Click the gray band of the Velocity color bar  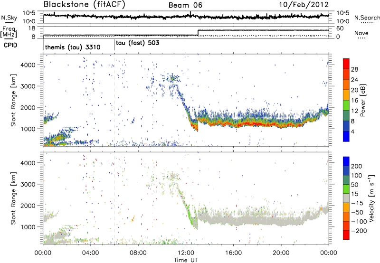click(x=346, y=198)
